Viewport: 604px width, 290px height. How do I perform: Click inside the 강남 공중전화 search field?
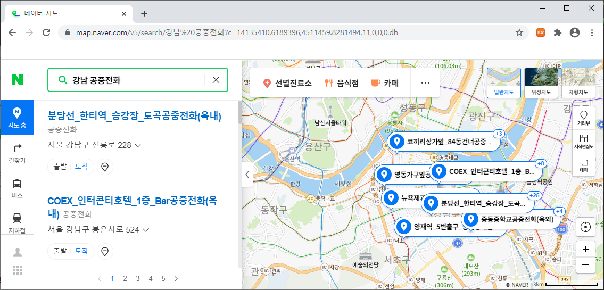click(x=137, y=80)
